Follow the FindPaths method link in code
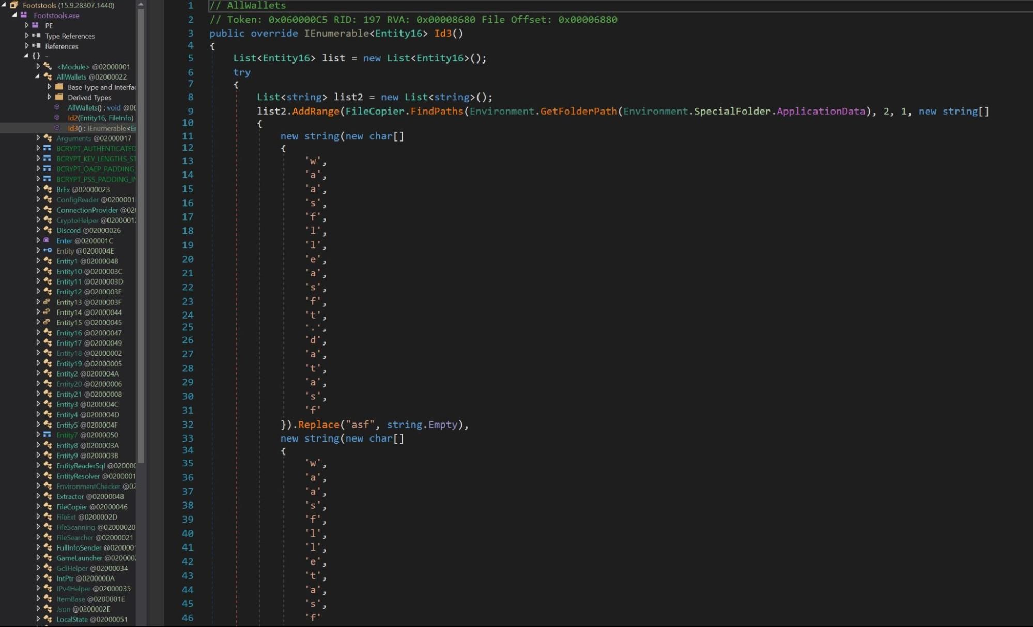Image resolution: width=1033 pixels, height=627 pixels. (437, 111)
